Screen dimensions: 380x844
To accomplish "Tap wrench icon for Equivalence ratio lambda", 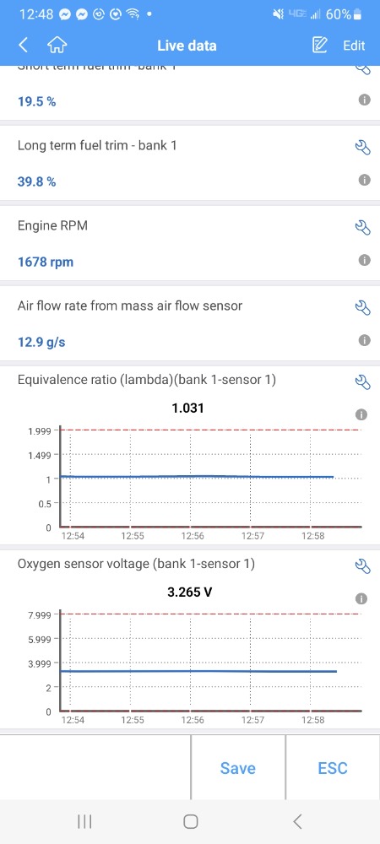I will point(363,381).
